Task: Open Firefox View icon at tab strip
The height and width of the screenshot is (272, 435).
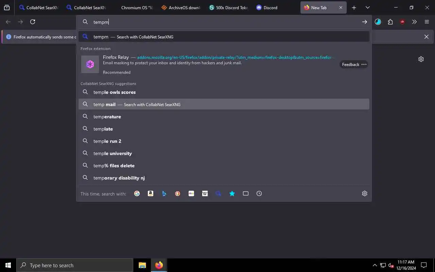Action: [7, 7]
